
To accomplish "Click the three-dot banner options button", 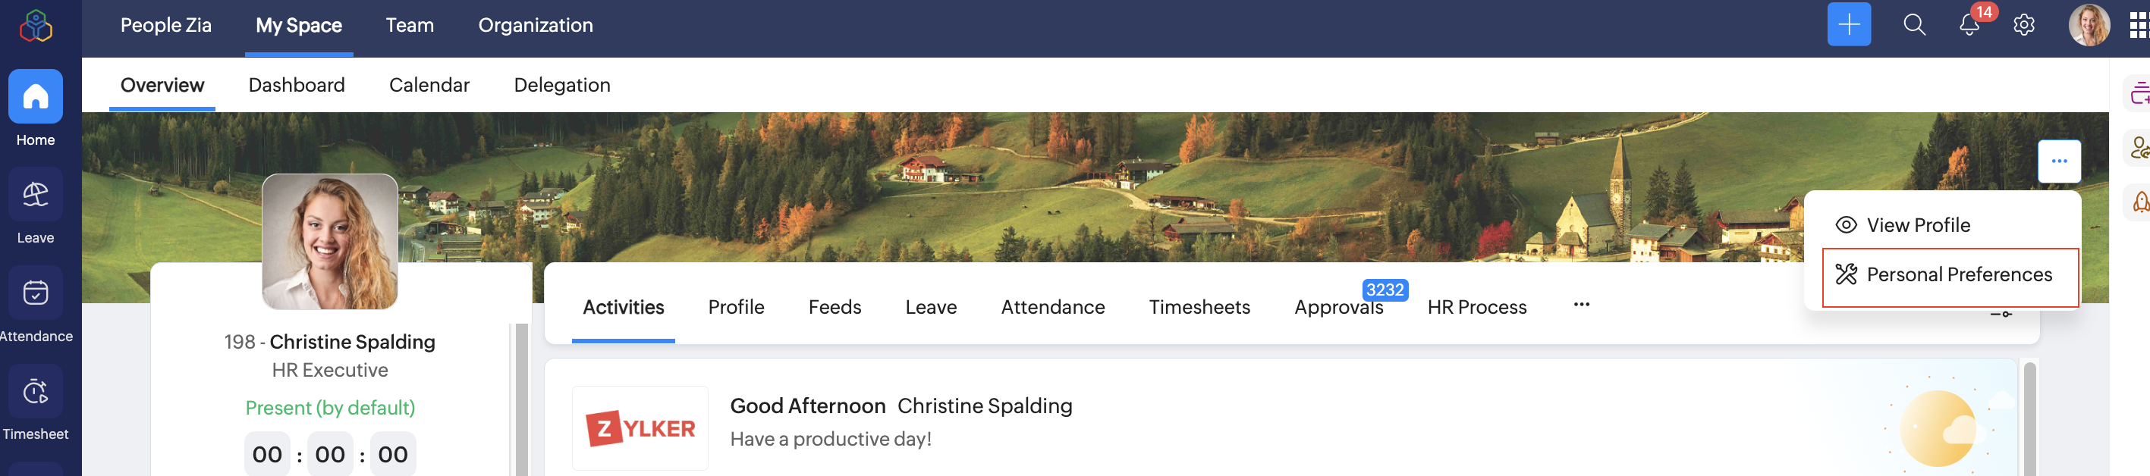I will coord(2058,161).
